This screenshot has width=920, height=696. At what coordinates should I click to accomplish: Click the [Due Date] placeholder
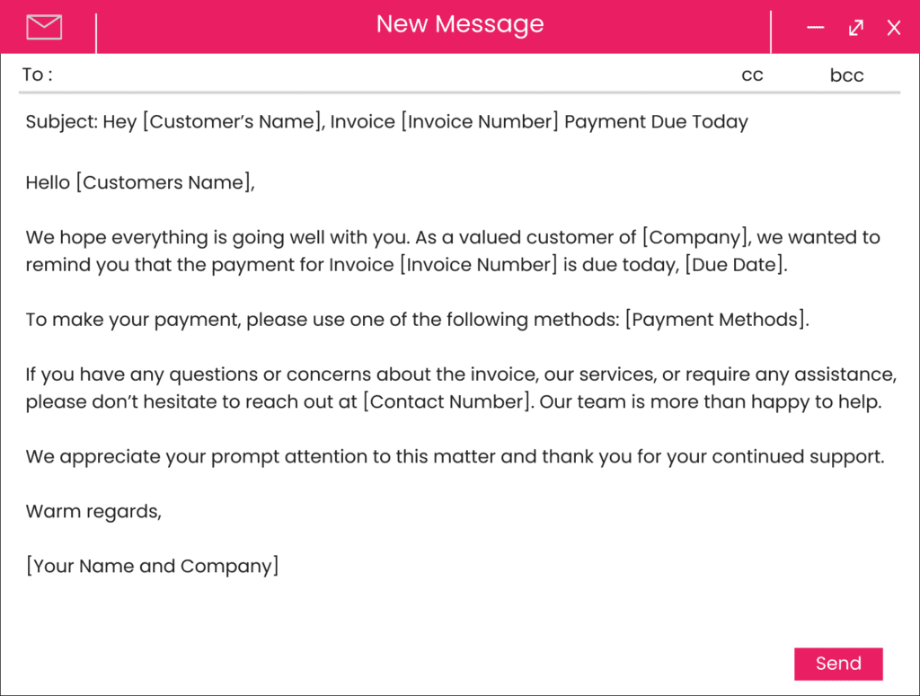point(735,266)
